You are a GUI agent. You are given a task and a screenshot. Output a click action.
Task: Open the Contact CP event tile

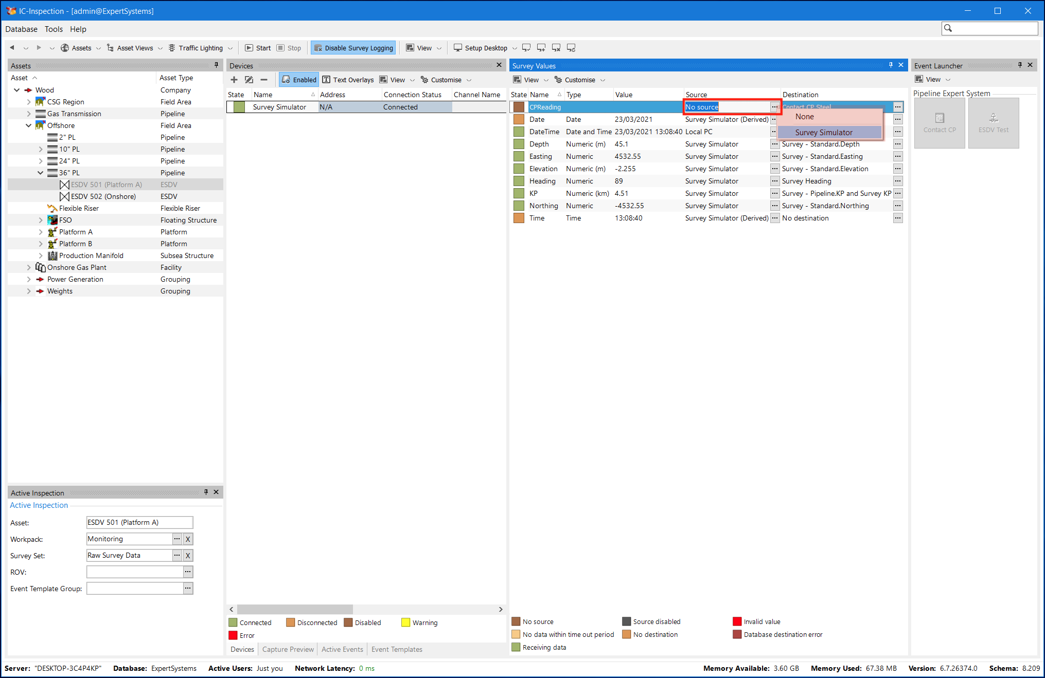939,123
